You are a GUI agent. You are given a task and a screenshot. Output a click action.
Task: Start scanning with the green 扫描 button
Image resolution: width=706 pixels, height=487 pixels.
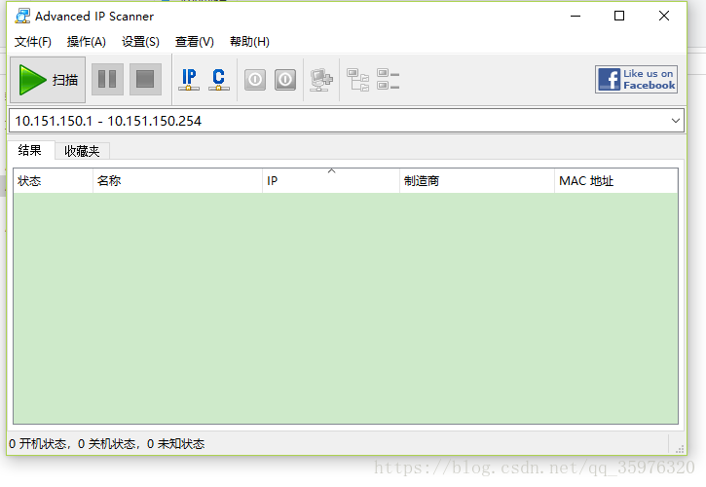pyautogui.click(x=48, y=80)
